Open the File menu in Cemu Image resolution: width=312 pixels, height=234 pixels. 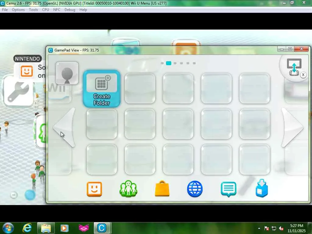5,10
